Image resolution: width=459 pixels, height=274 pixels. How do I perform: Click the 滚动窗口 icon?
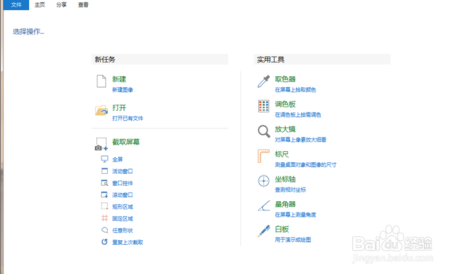104,195
